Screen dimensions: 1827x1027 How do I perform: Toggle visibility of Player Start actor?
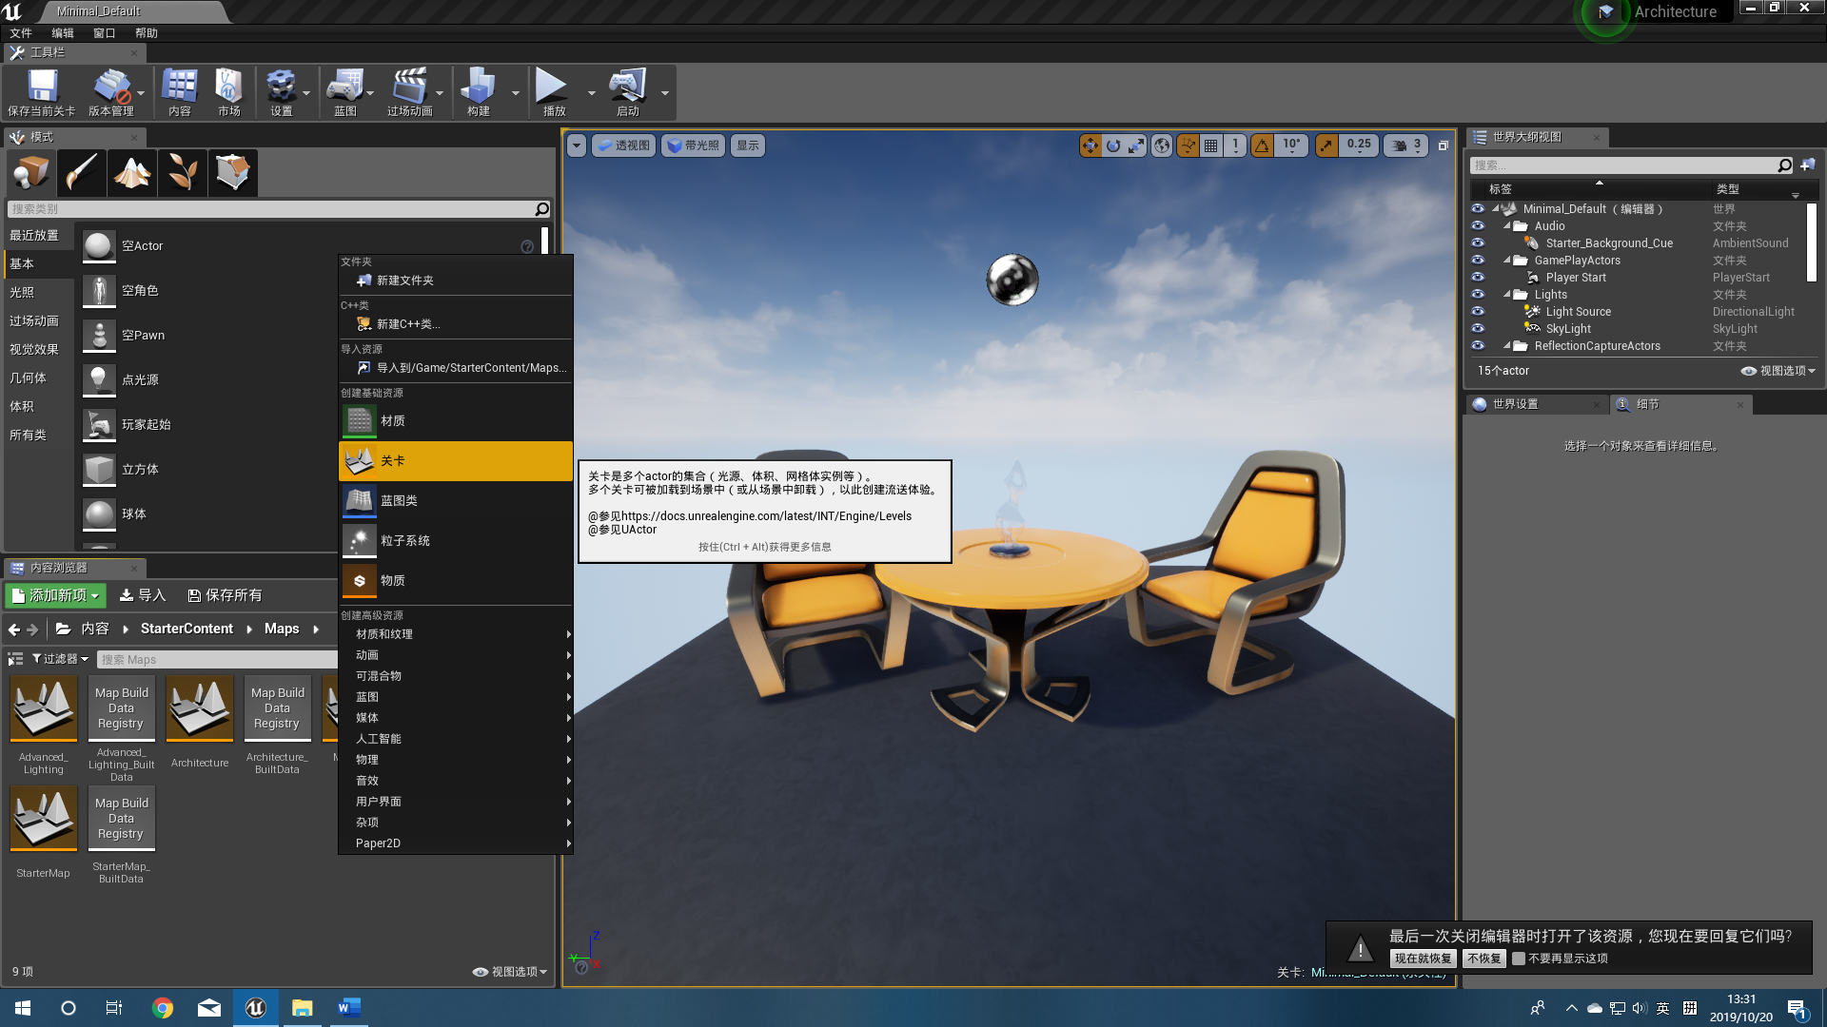[x=1478, y=278]
